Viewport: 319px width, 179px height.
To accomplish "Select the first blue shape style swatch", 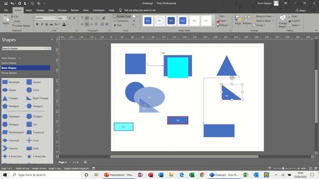I will point(148,20).
